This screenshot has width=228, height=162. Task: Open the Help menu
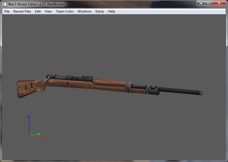(x=111, y=11)
